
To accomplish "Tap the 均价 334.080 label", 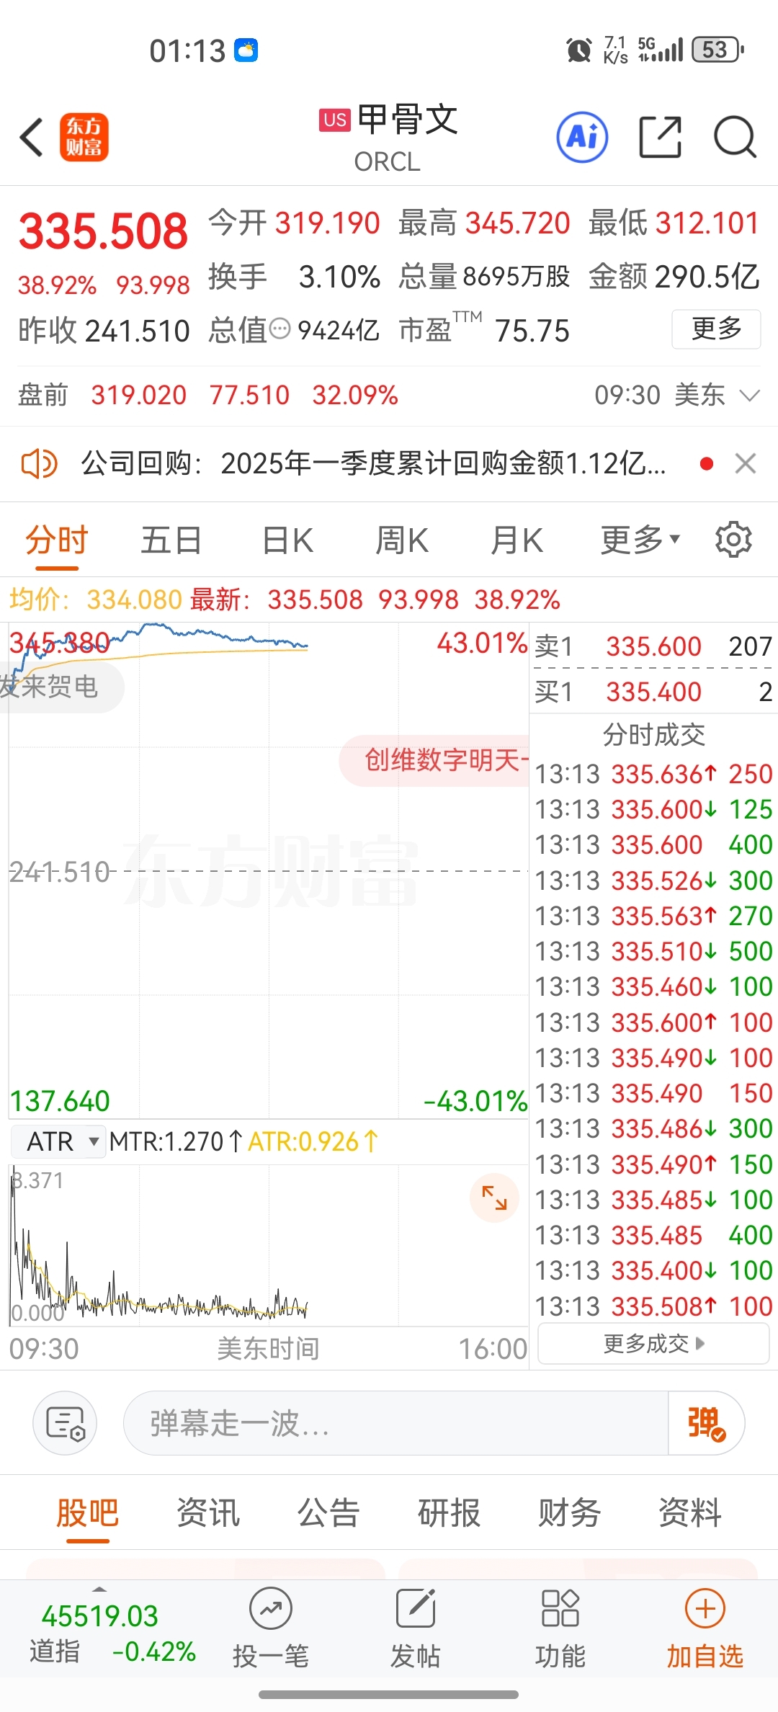I will click(96, 599).
